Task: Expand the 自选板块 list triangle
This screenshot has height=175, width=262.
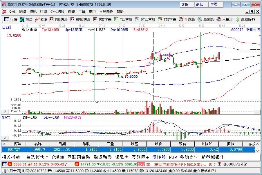Action: click(47, 157)
